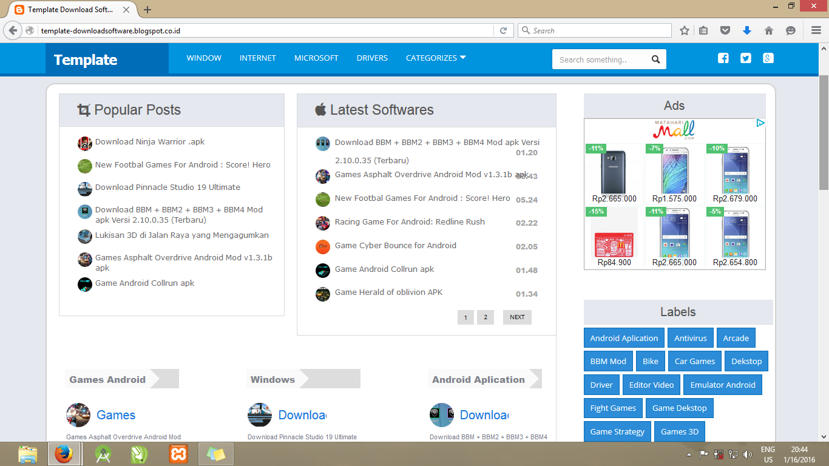The width and height of the screenshot is (829, 466).
Task: Open Facebook page via the Facebook icon
Action: tap(723, 58)
